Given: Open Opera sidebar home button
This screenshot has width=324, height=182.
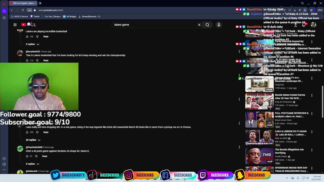Looking at the screenshot, I should (4, 11).
